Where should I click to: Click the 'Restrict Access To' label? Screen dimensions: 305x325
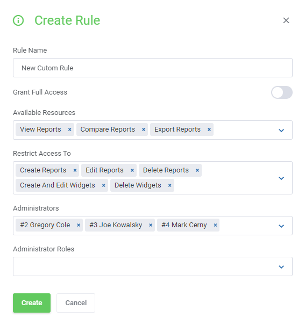click(x=42, y=154)
